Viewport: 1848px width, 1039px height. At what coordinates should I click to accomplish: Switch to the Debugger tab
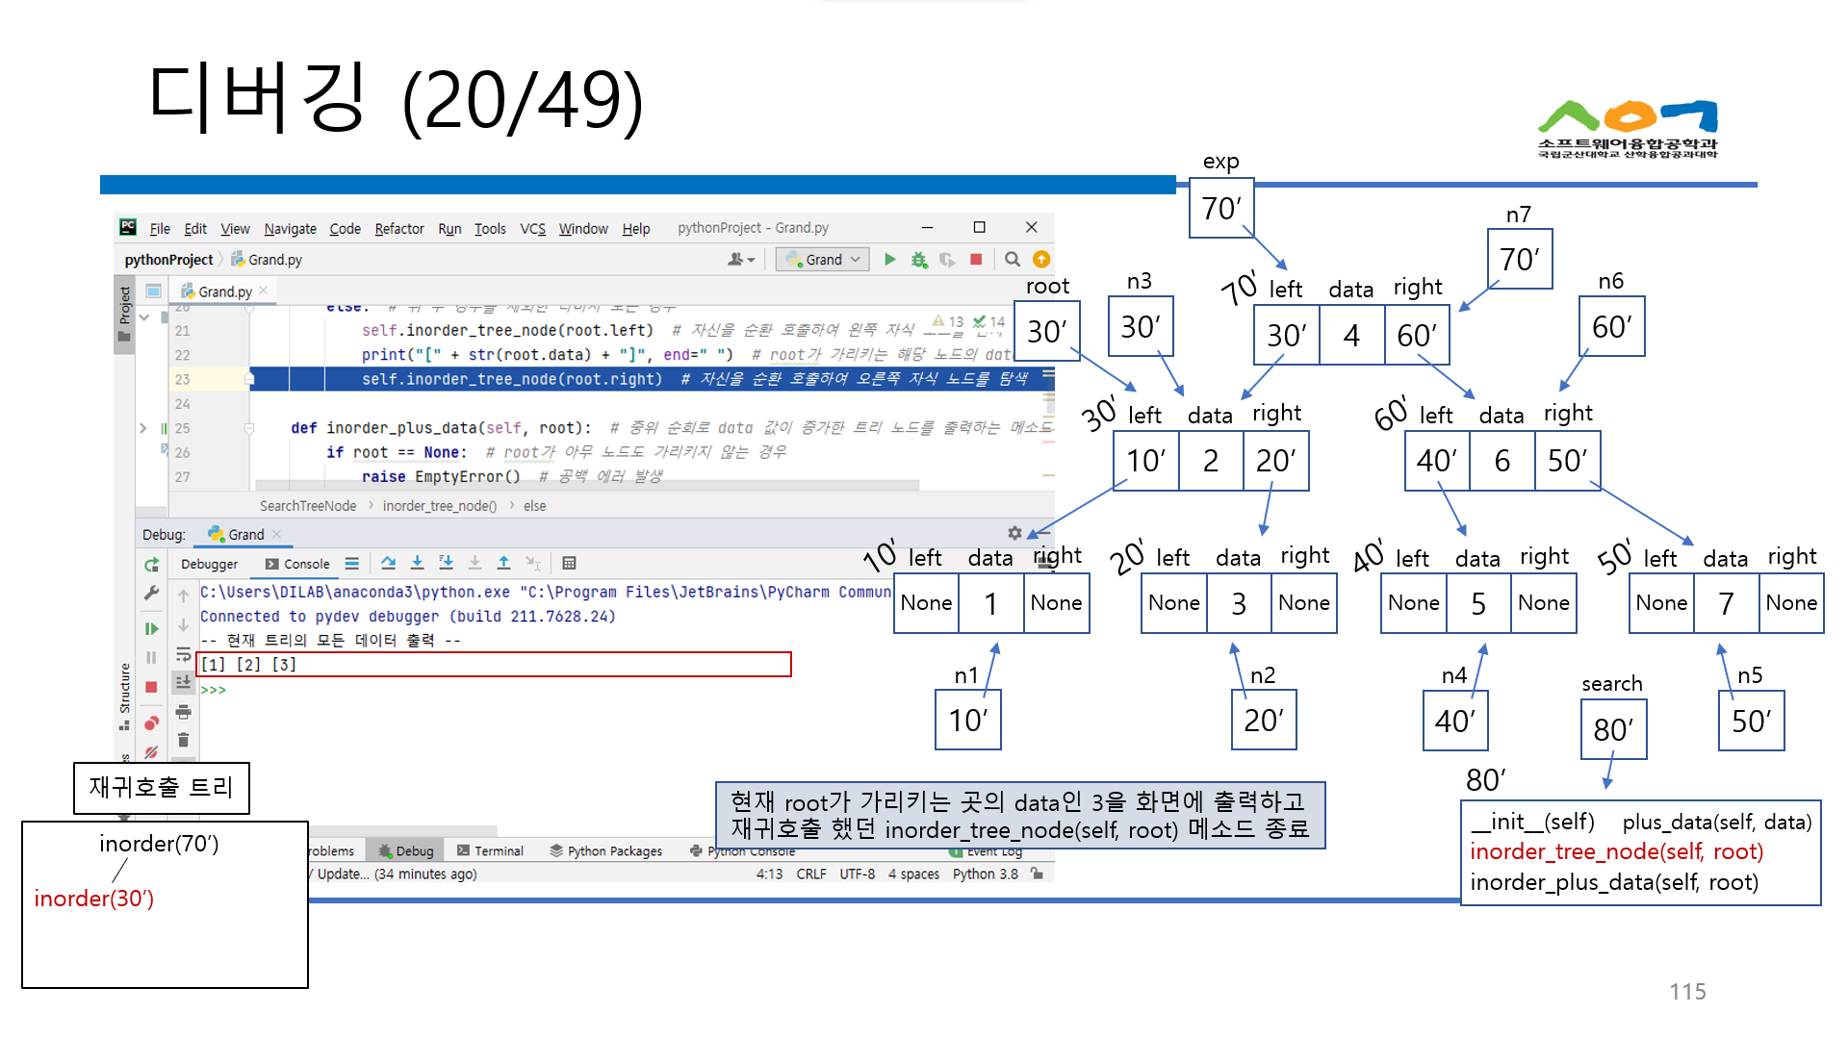tap(209, 564)
